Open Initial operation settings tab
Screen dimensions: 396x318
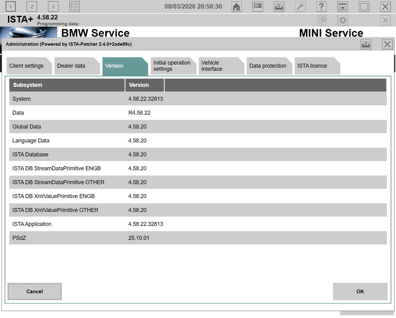point(172,66)
